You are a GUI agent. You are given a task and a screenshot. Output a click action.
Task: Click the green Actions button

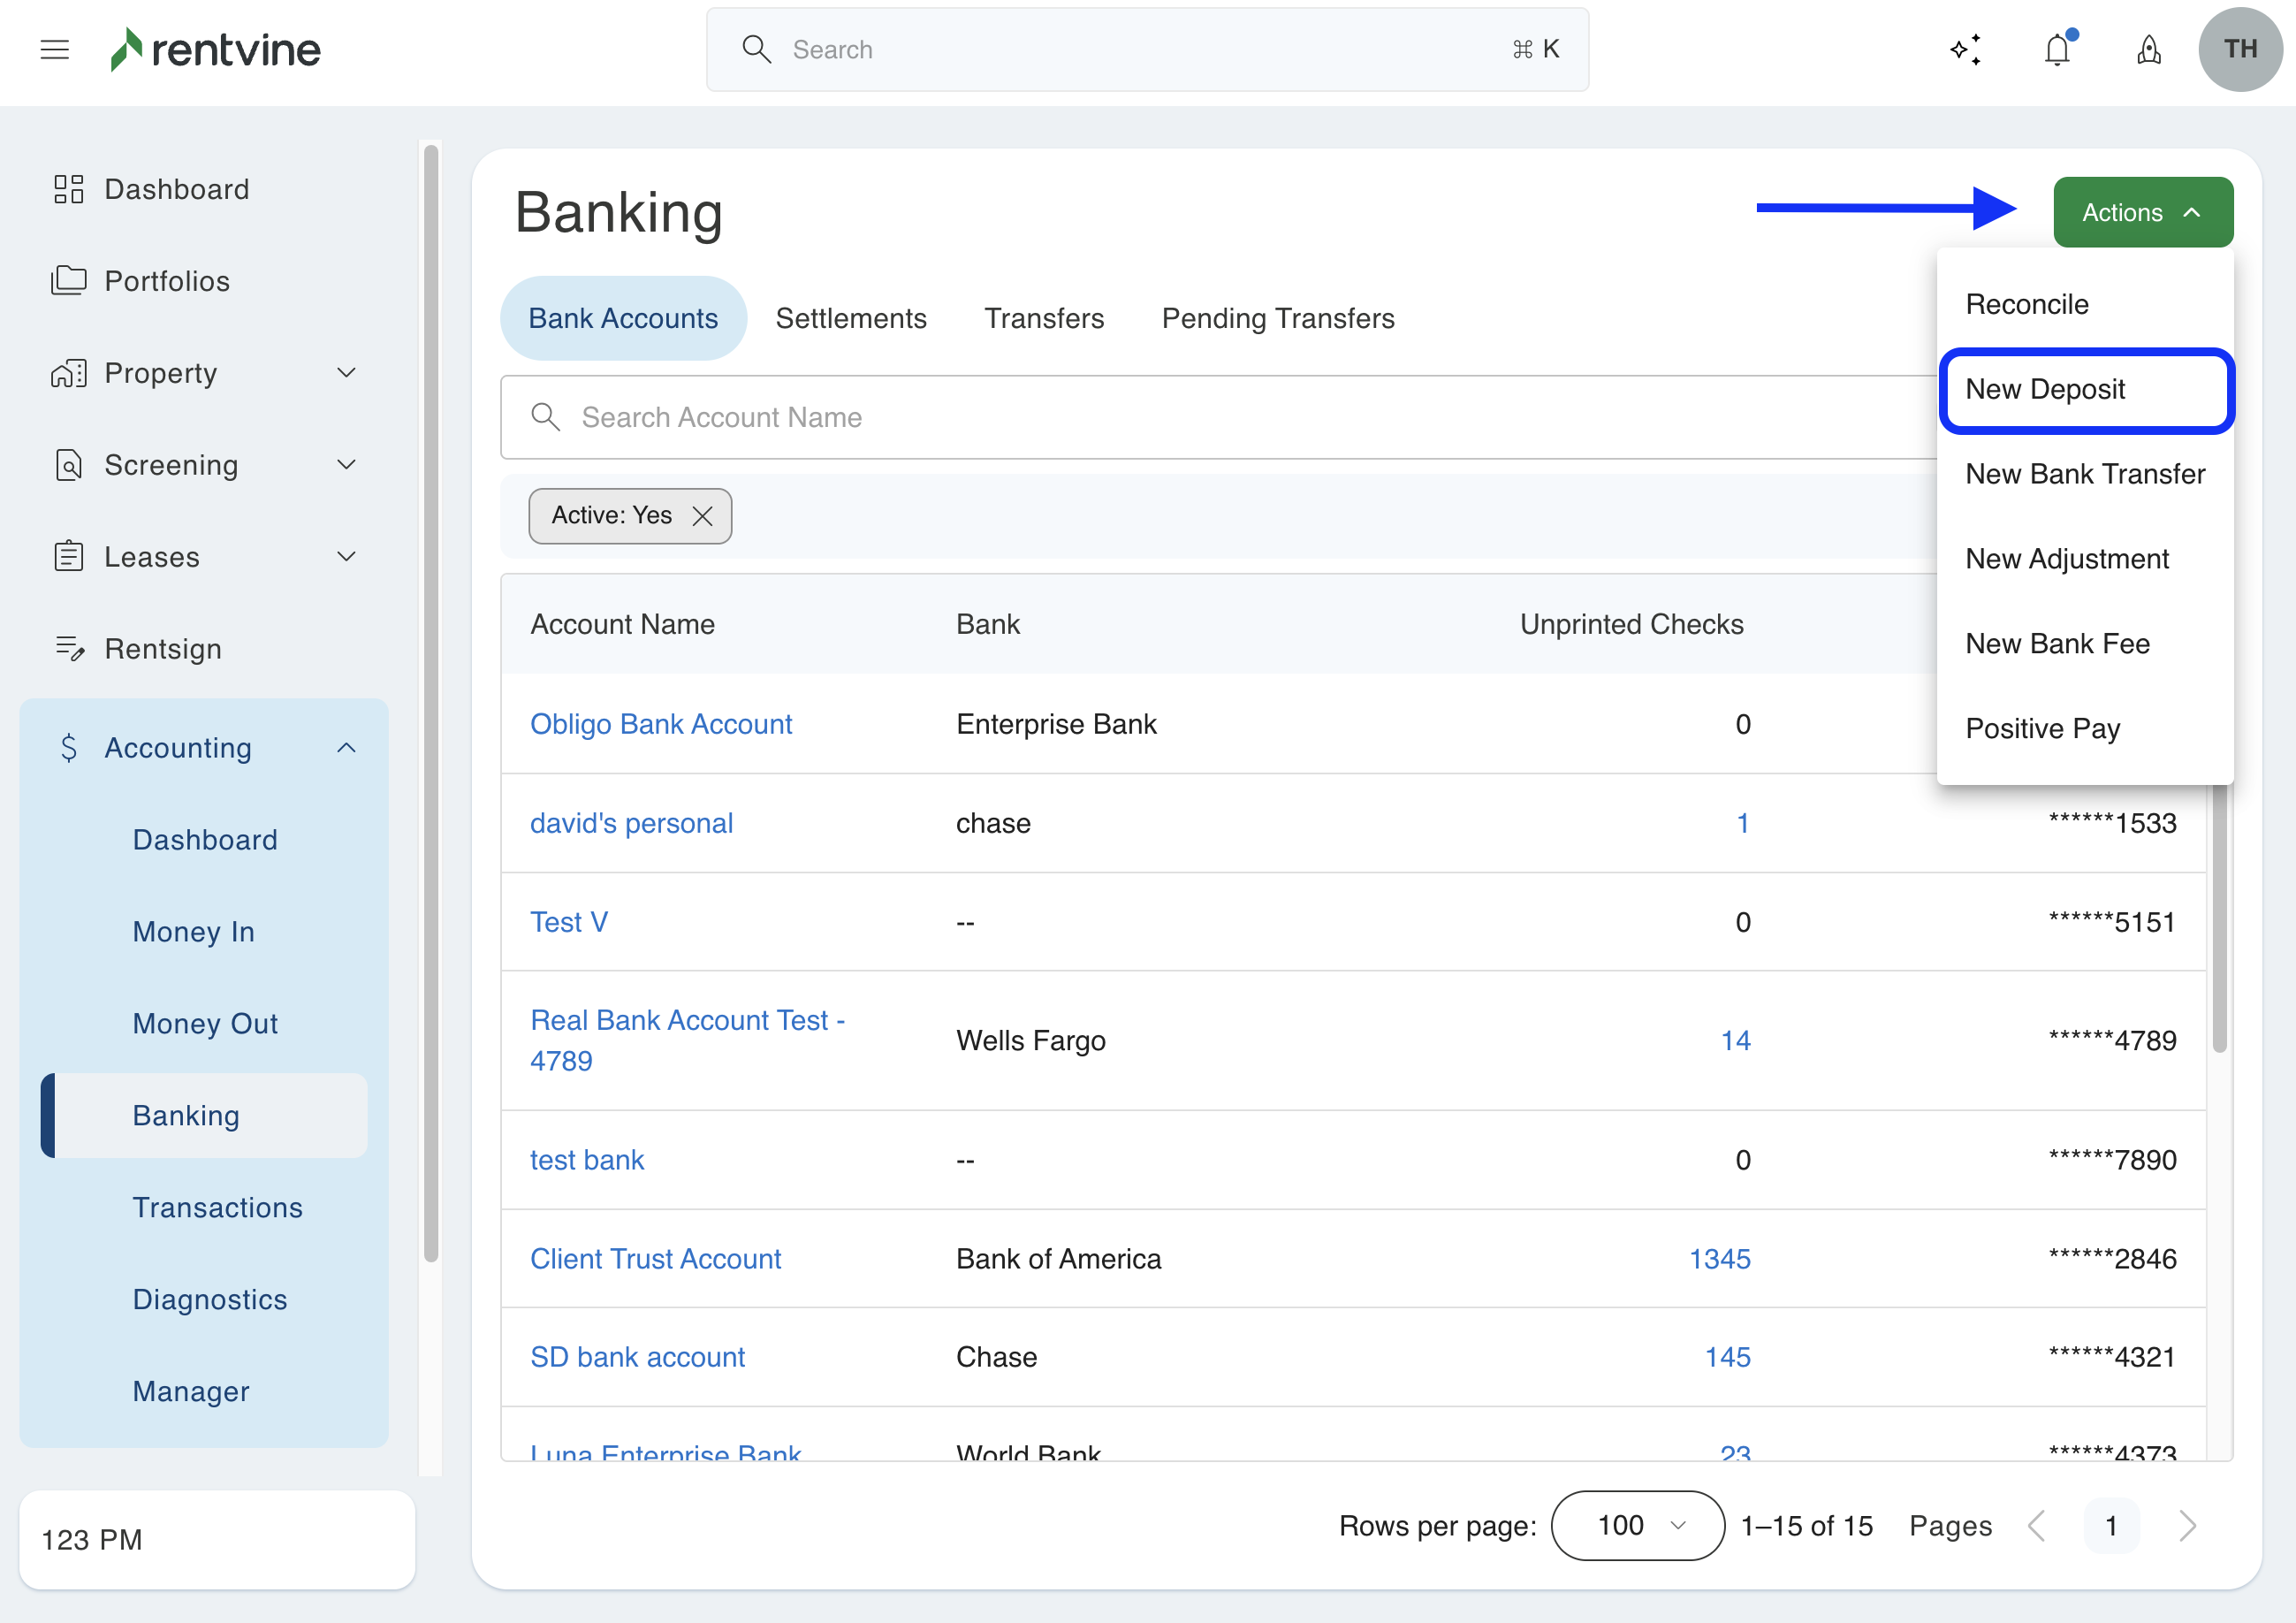click(2142, 212)
